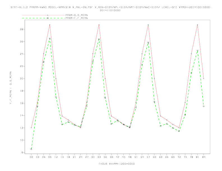This screenshot has height=171, width=222.
Task: Click y-axis tick label 28
Action: pos(22,29)
